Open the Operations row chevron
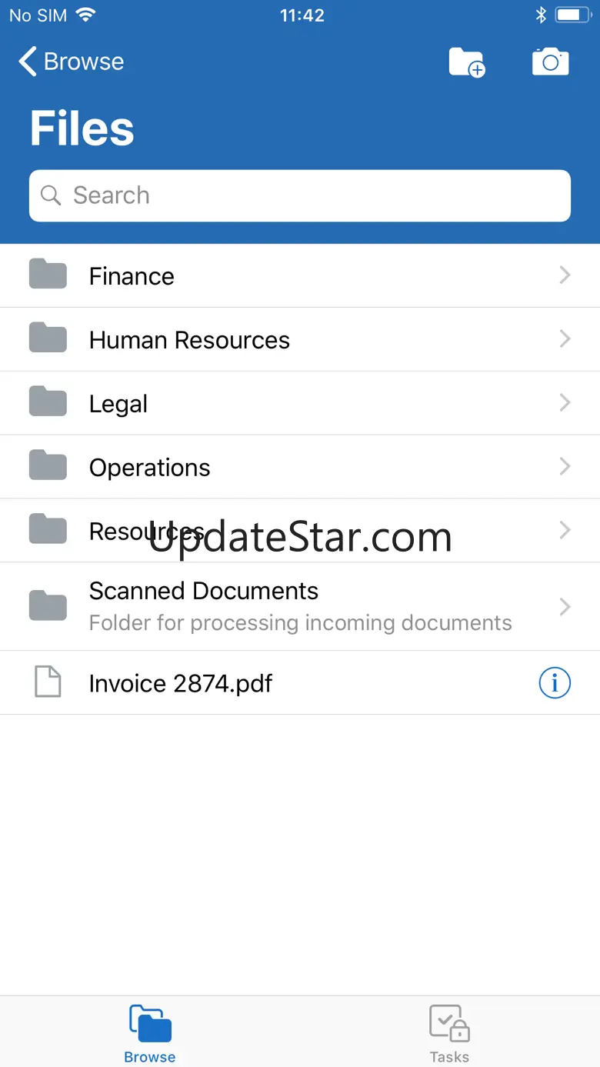The image size is (600, 1067). point(565,466)
